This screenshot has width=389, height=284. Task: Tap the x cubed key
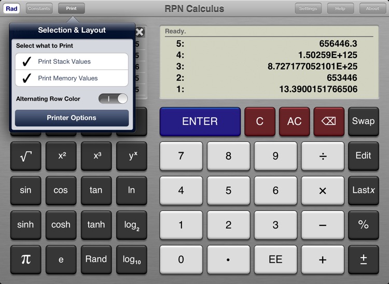[x=96, y=156]
